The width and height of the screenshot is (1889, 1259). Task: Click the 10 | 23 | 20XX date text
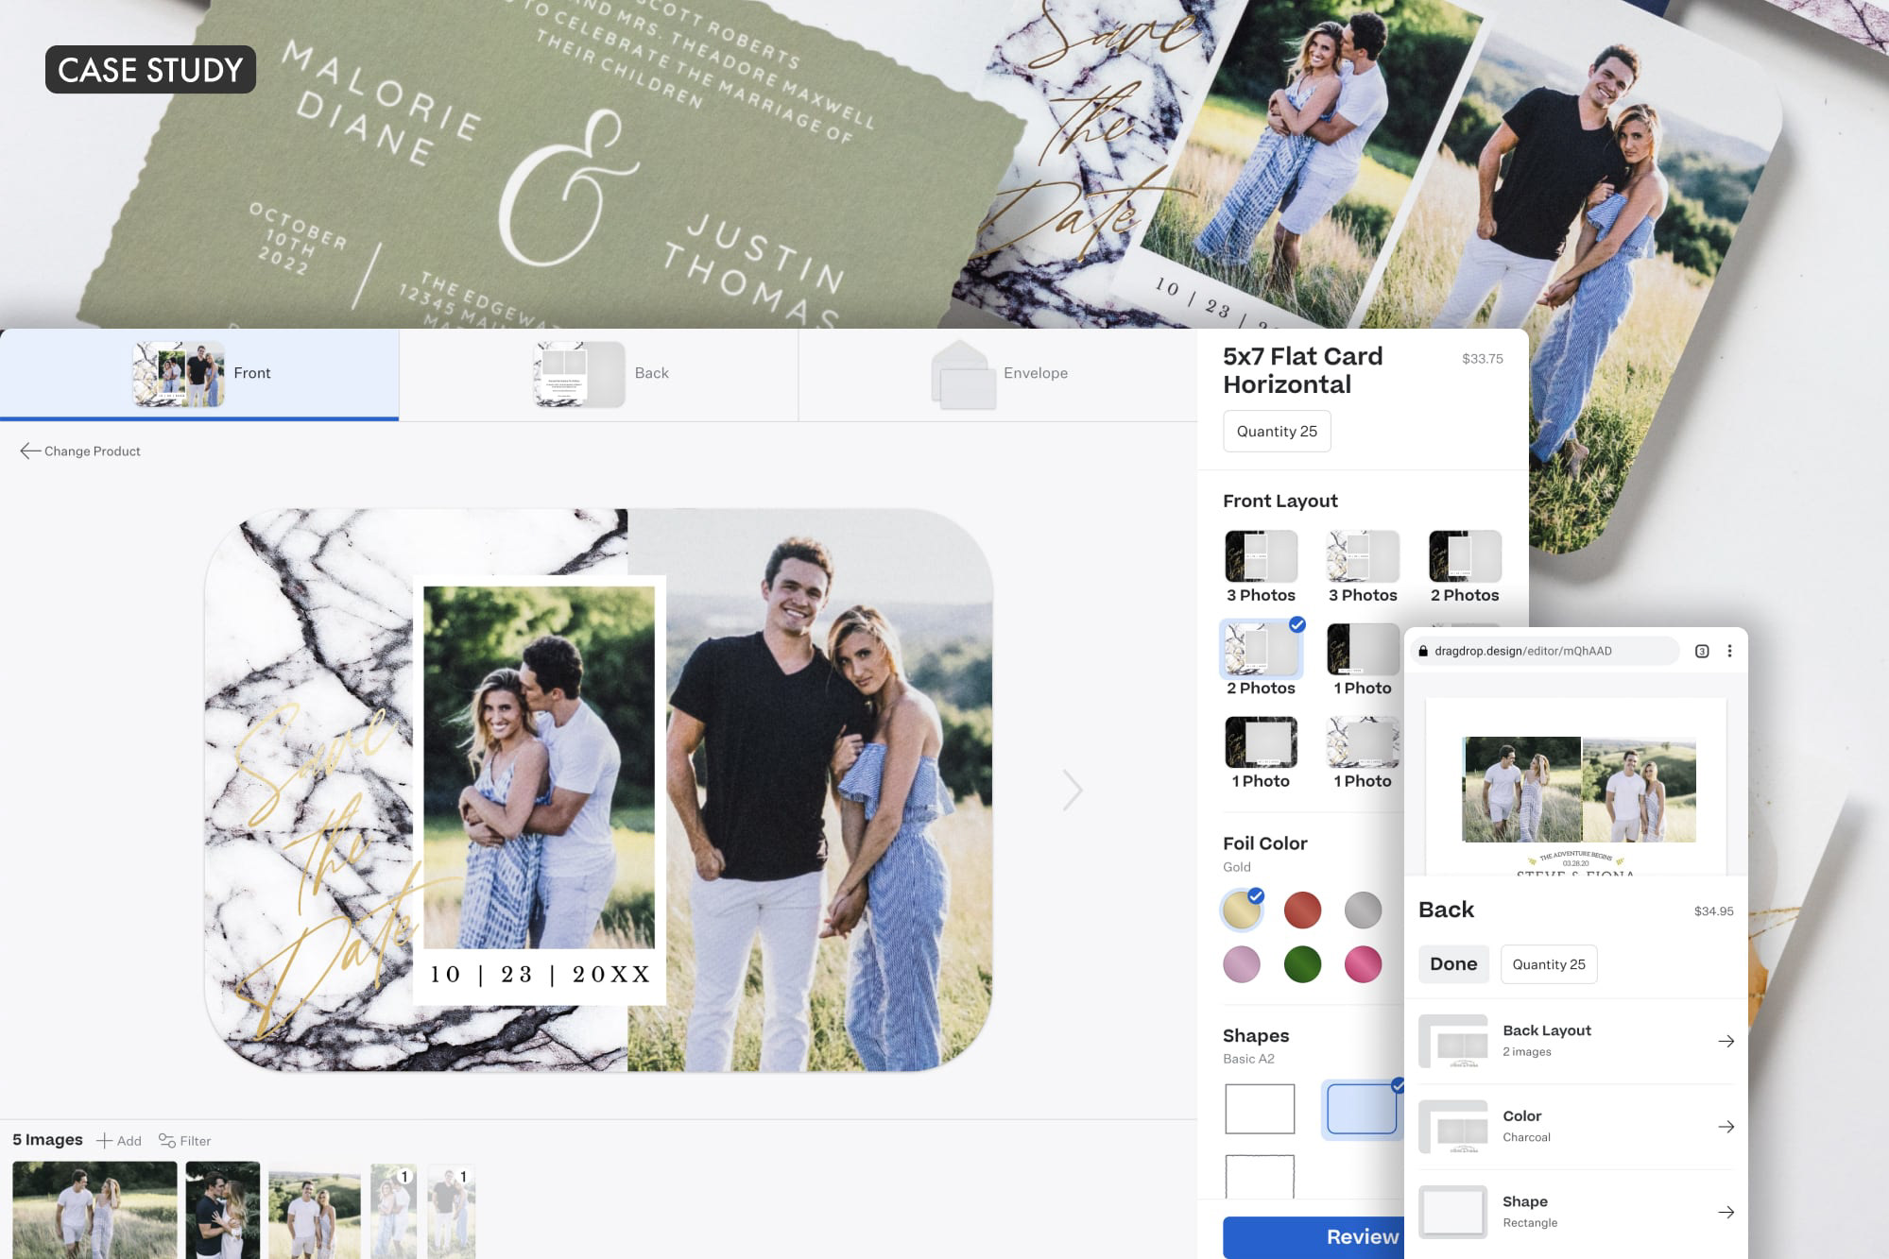click(541, 975)
